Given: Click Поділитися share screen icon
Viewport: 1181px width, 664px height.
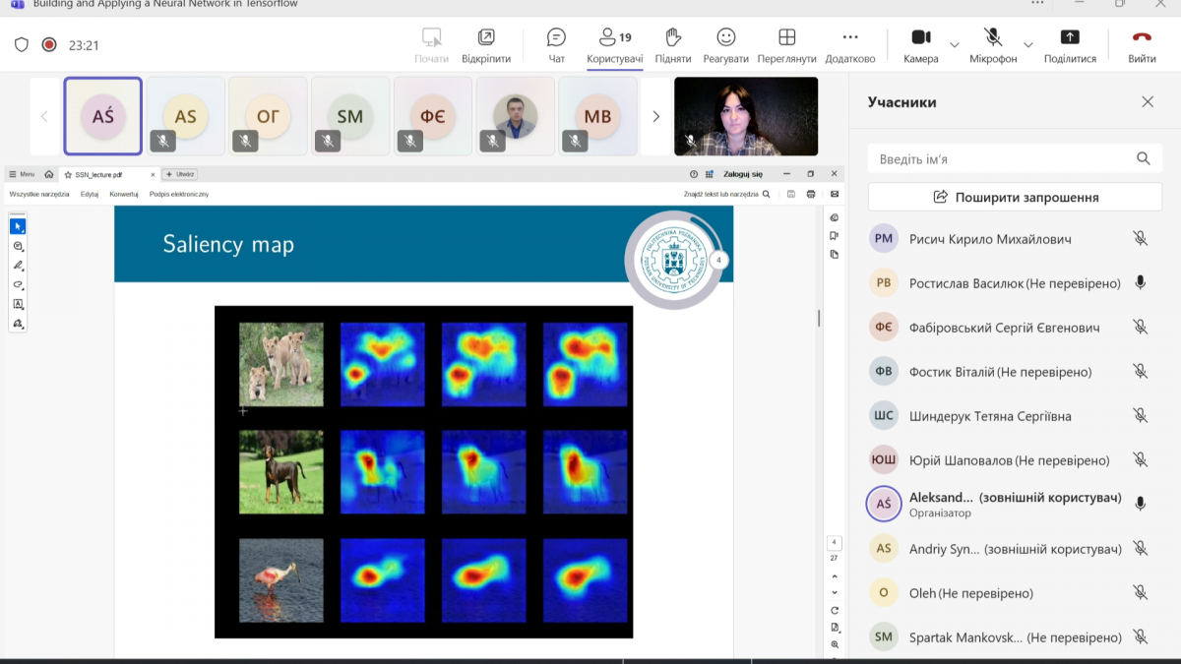Looking at the screenshot, I should pos(1070,44).
